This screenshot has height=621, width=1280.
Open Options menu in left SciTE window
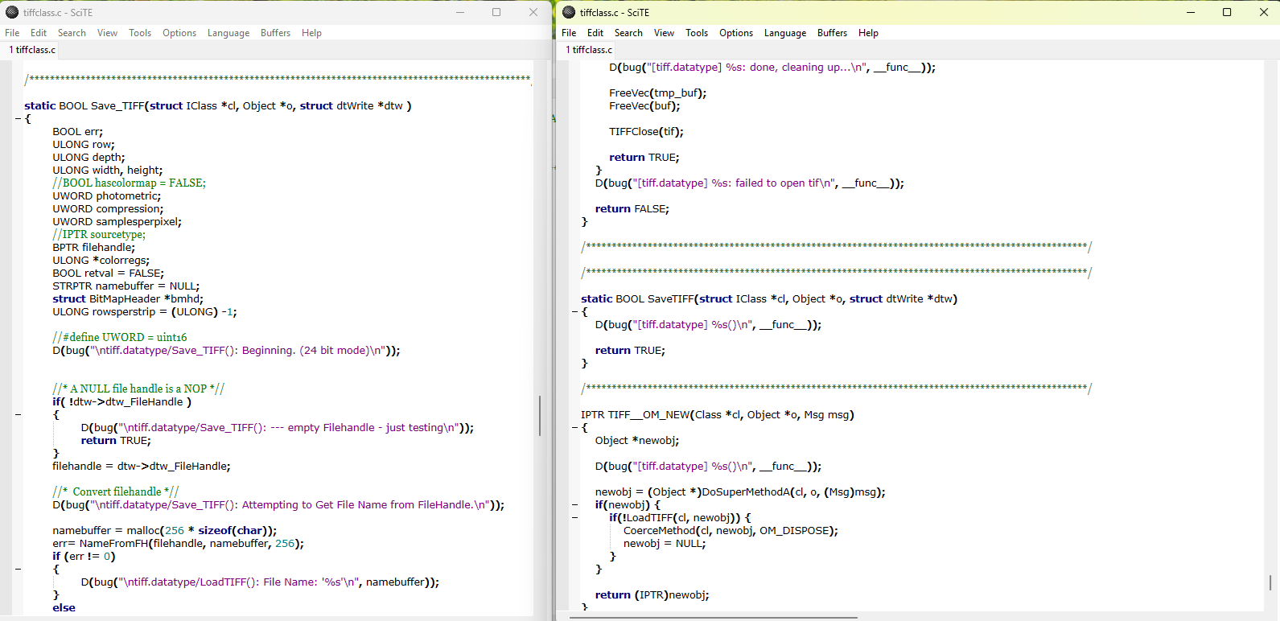[x=179, y=33]
